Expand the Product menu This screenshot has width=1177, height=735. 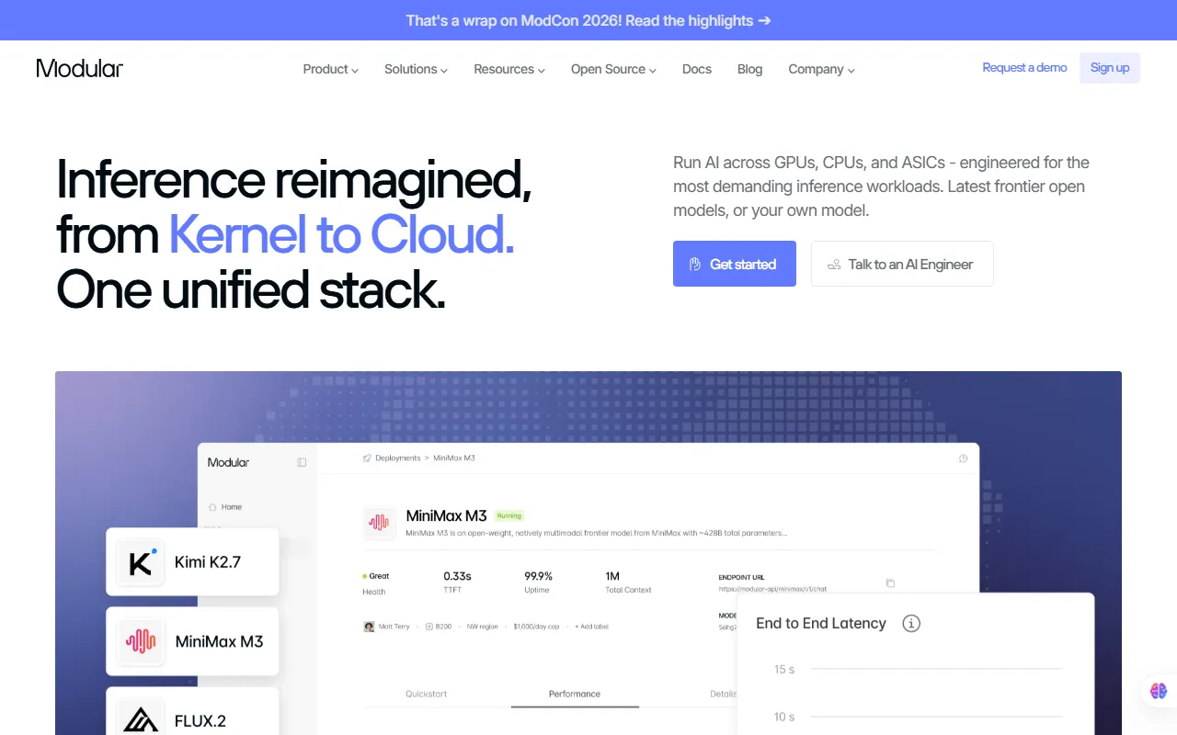click(x=331, y=69)
